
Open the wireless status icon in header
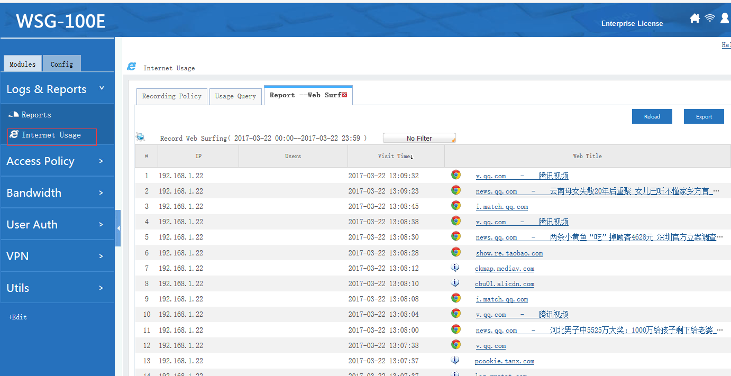[x=710, y=19]
